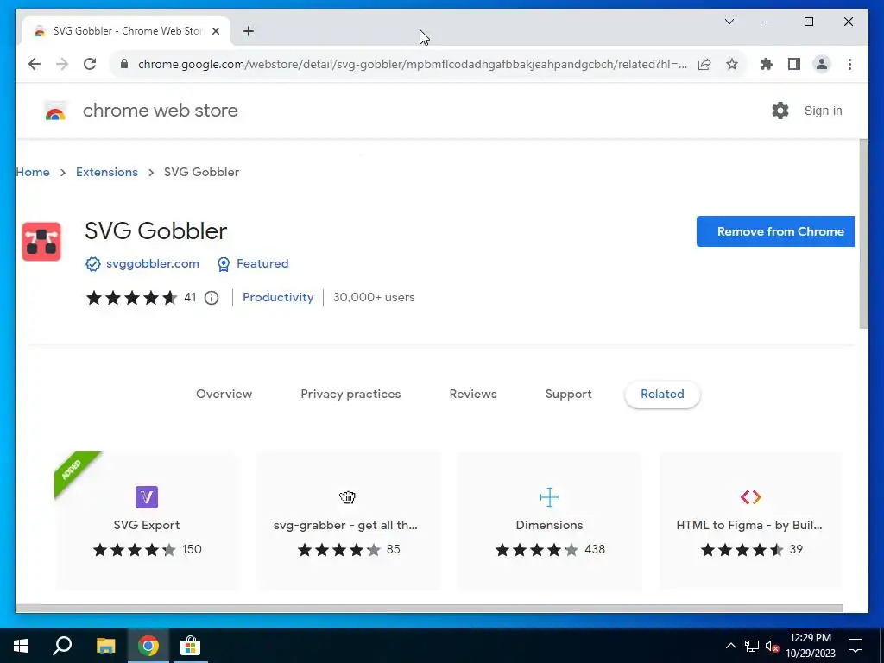Viewport: 884px width, 663px height.
Task: Switch to the Privacy practices tab
Action: [350, 394]
